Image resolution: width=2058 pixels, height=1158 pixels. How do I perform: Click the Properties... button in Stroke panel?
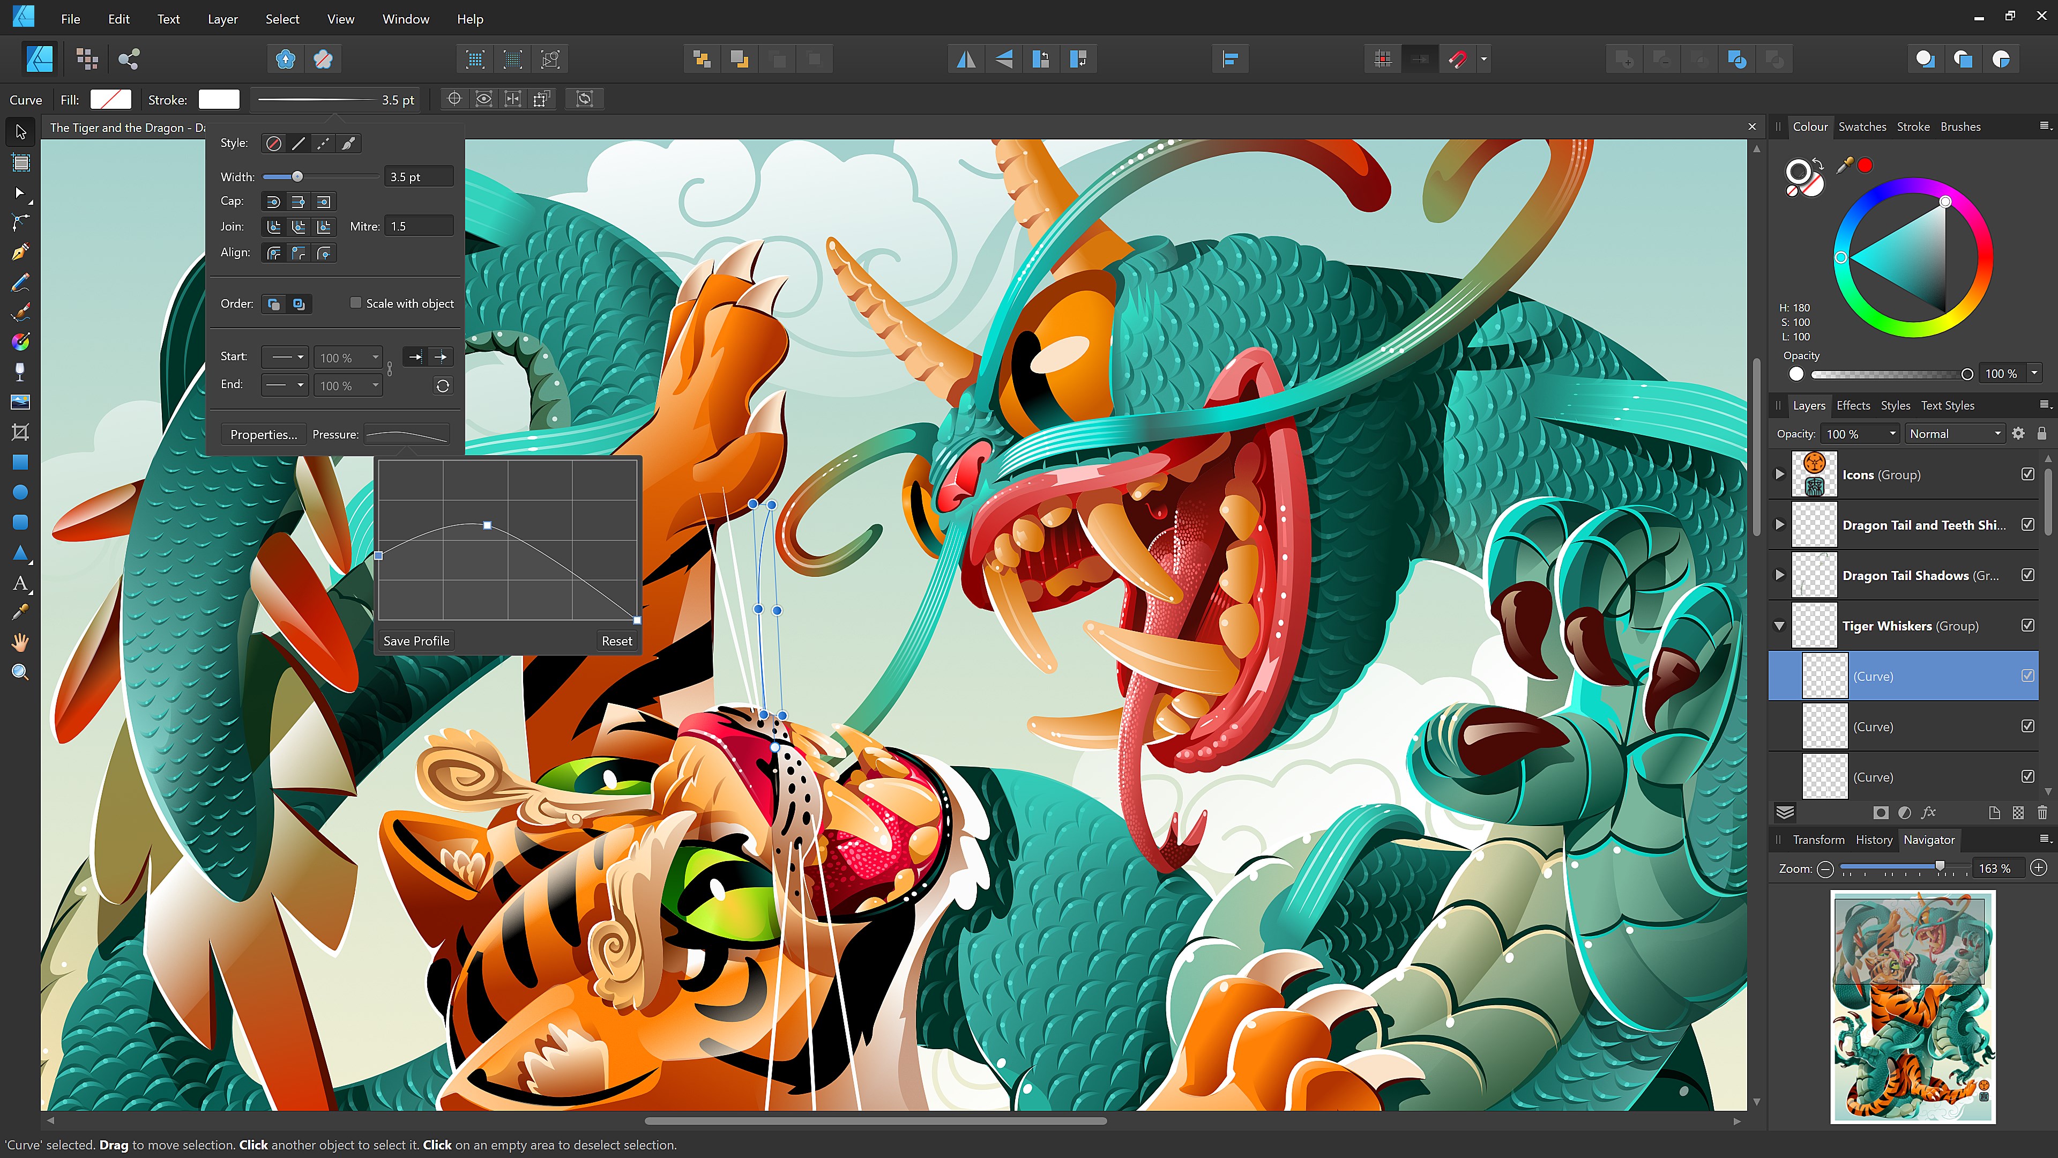click(264, 434)
